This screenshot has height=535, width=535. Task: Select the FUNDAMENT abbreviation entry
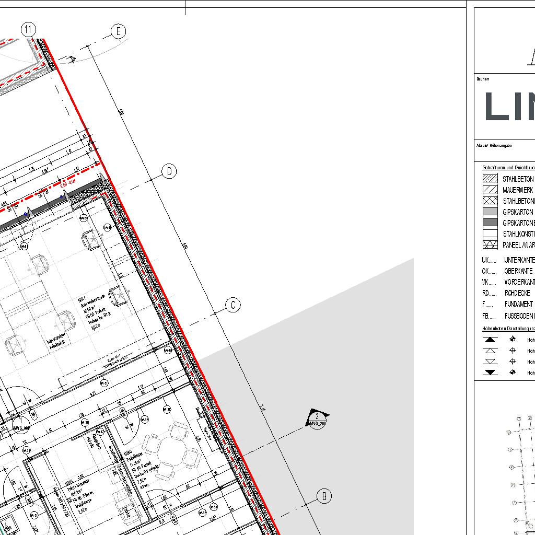[518, 304]
